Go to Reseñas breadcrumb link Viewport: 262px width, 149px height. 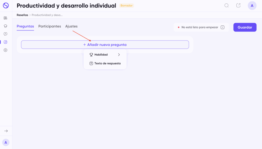pyautogui.click(x=22, y=15)
